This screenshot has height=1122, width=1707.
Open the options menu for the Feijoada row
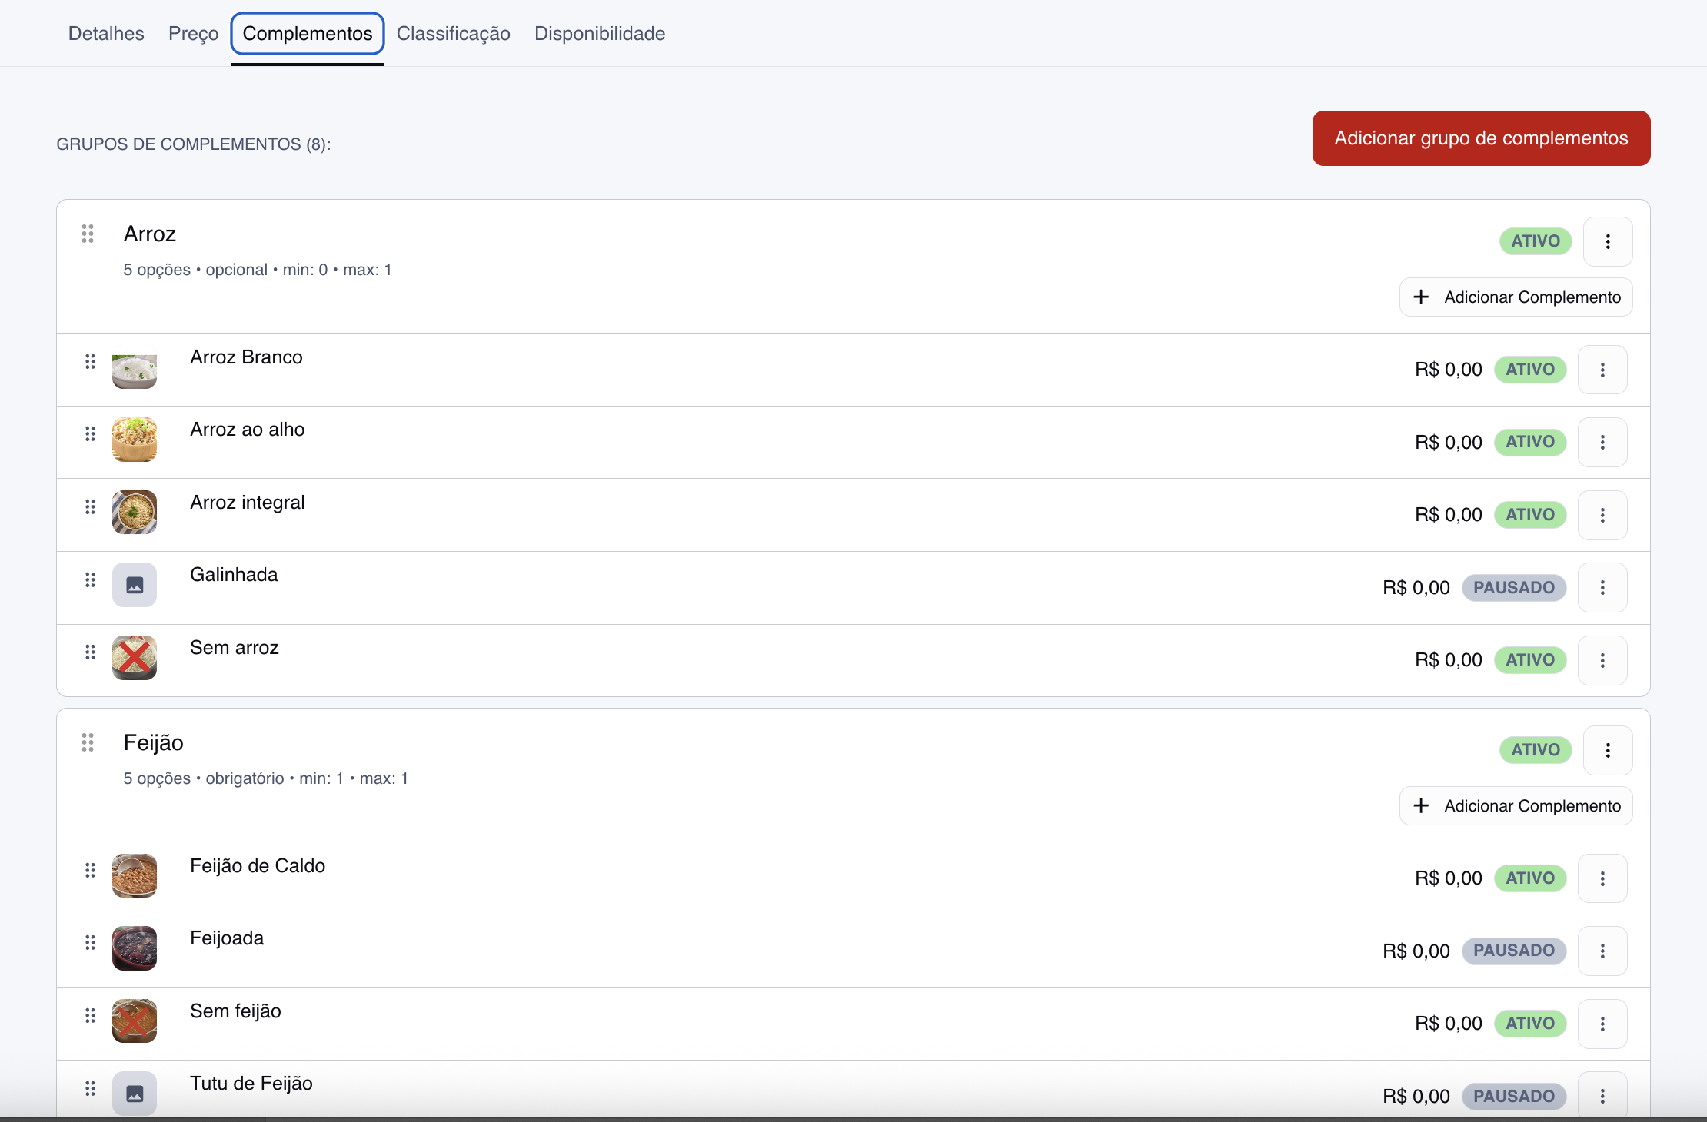tap(1602, 951)
